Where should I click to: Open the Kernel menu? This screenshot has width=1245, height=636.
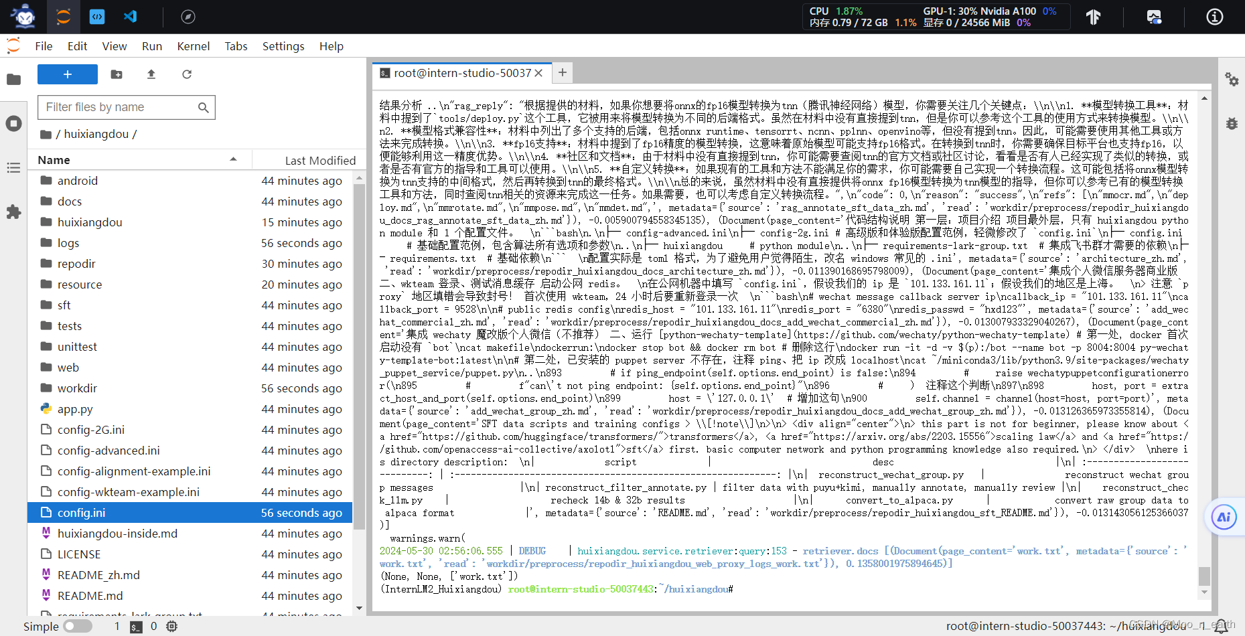[194, 46]
